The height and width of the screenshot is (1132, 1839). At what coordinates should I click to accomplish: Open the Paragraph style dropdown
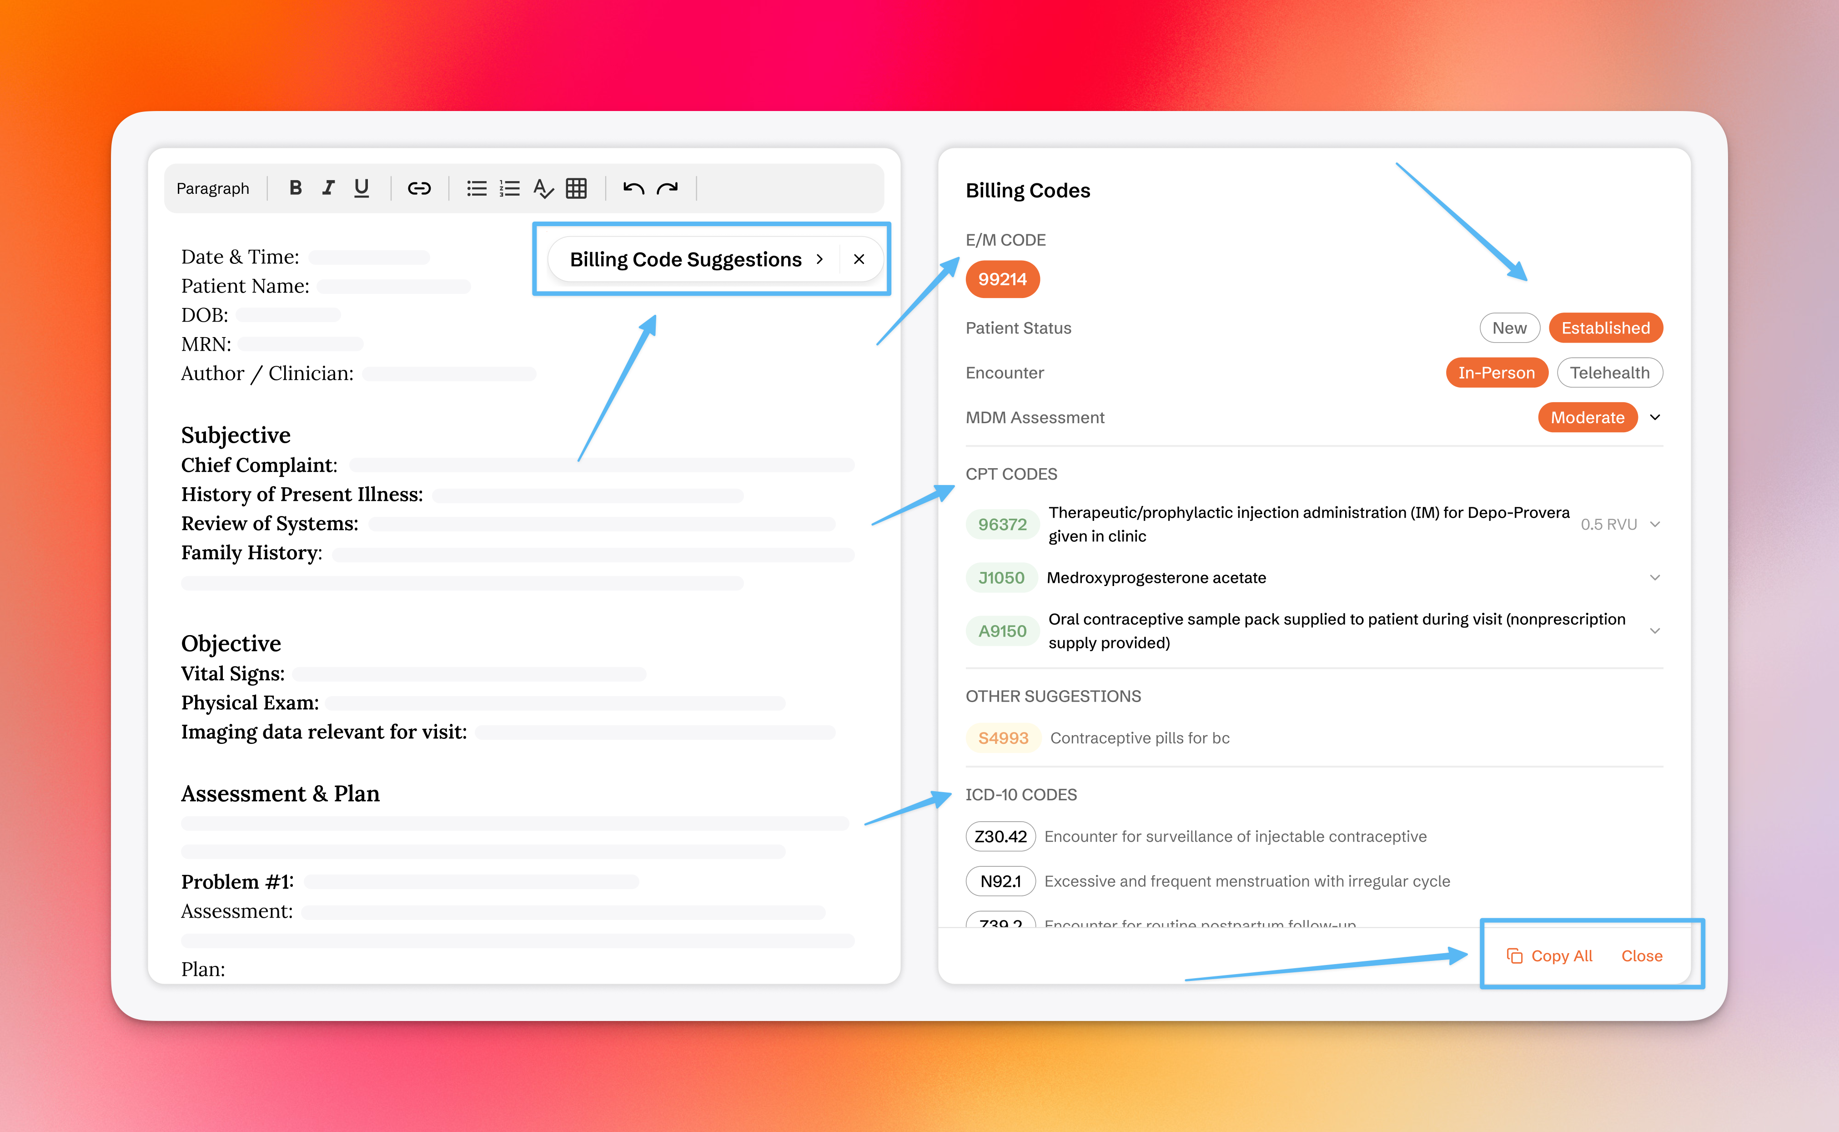pos(212,189)
